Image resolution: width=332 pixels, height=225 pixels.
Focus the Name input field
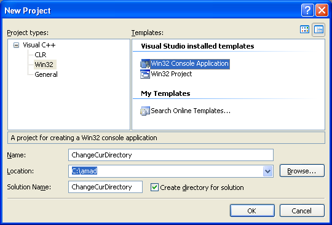tap(171, 155)
